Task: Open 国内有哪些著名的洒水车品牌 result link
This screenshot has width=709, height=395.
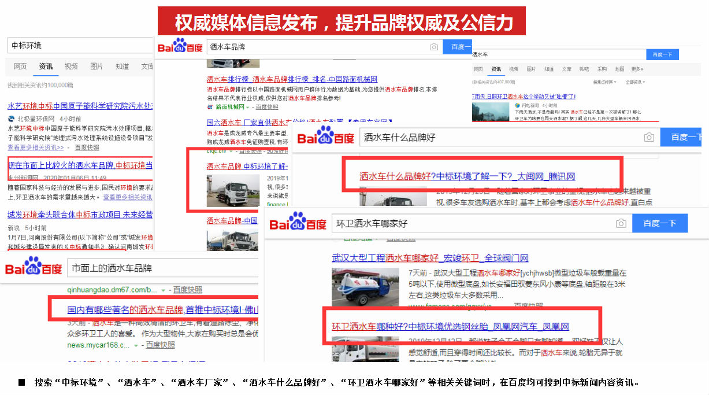Action: point(162,309)
